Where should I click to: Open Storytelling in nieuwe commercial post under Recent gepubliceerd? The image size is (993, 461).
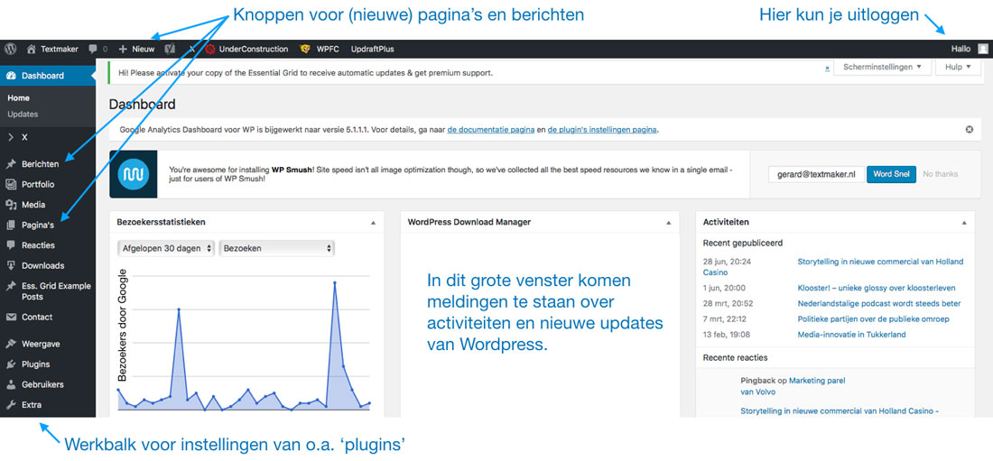(880, 262)
